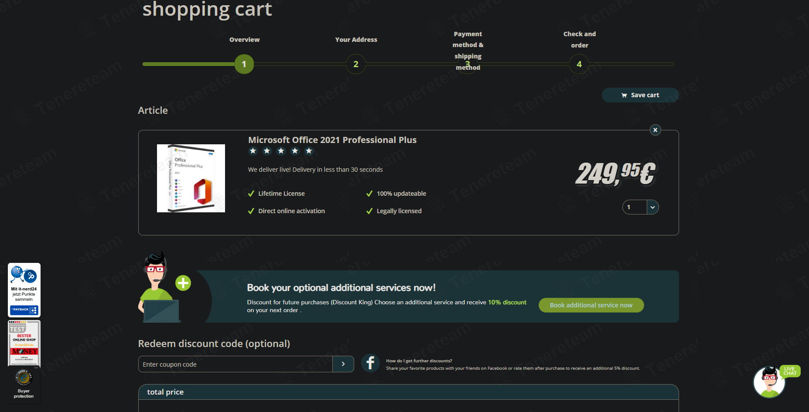Image resolution: width=809 pixels, height=412 pixels.
Task: Go to checkout step 1 Overview
Action: point(244,64)
